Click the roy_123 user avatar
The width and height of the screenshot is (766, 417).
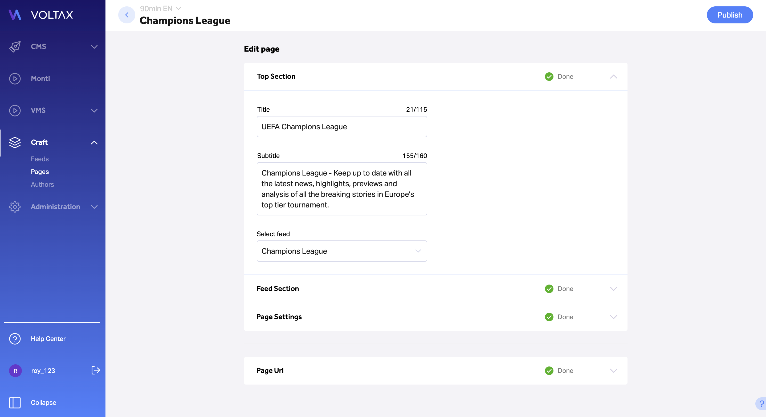15,371
